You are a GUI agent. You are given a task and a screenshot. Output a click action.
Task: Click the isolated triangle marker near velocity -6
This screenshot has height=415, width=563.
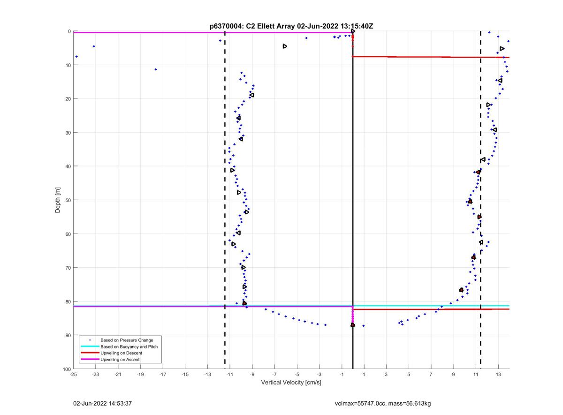[285, 46]
